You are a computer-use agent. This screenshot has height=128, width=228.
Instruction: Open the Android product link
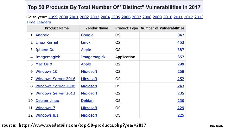[42, 35]
